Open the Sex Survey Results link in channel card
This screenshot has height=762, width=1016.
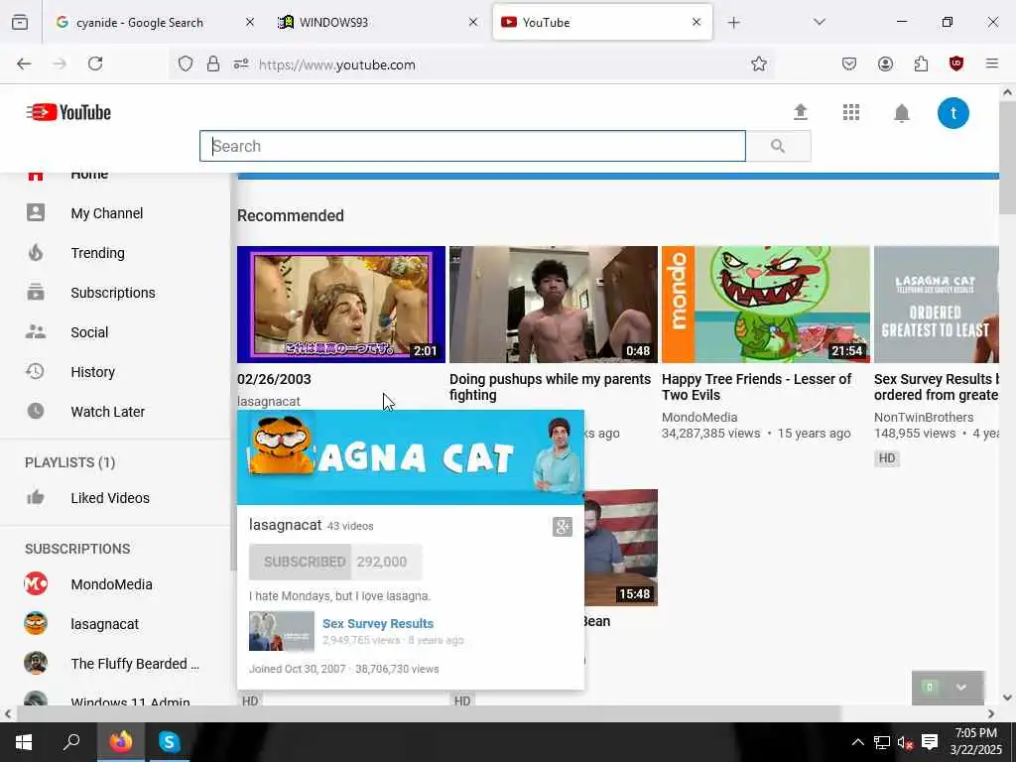[x=378, y=623]
